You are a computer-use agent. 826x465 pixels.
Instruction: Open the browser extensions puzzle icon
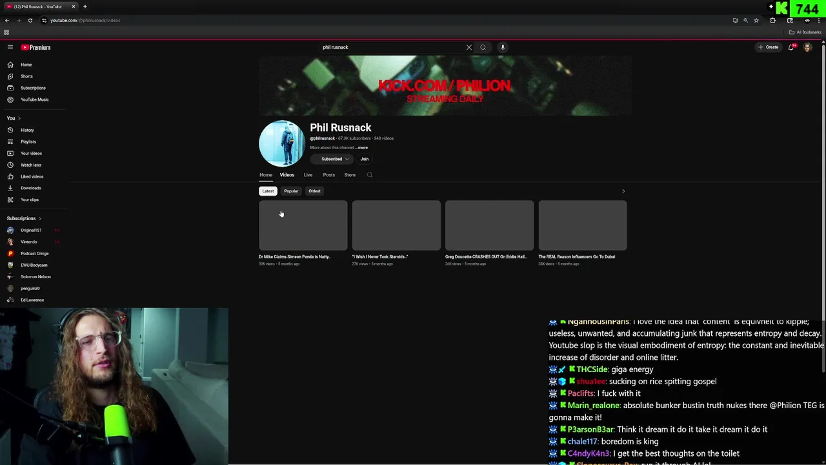coord(772,20)
